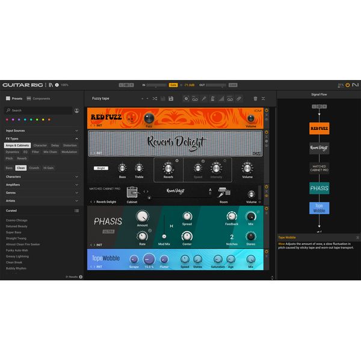
Task: Toggle the Bright switch on Reverb Delight
Action: pos(101,168)
